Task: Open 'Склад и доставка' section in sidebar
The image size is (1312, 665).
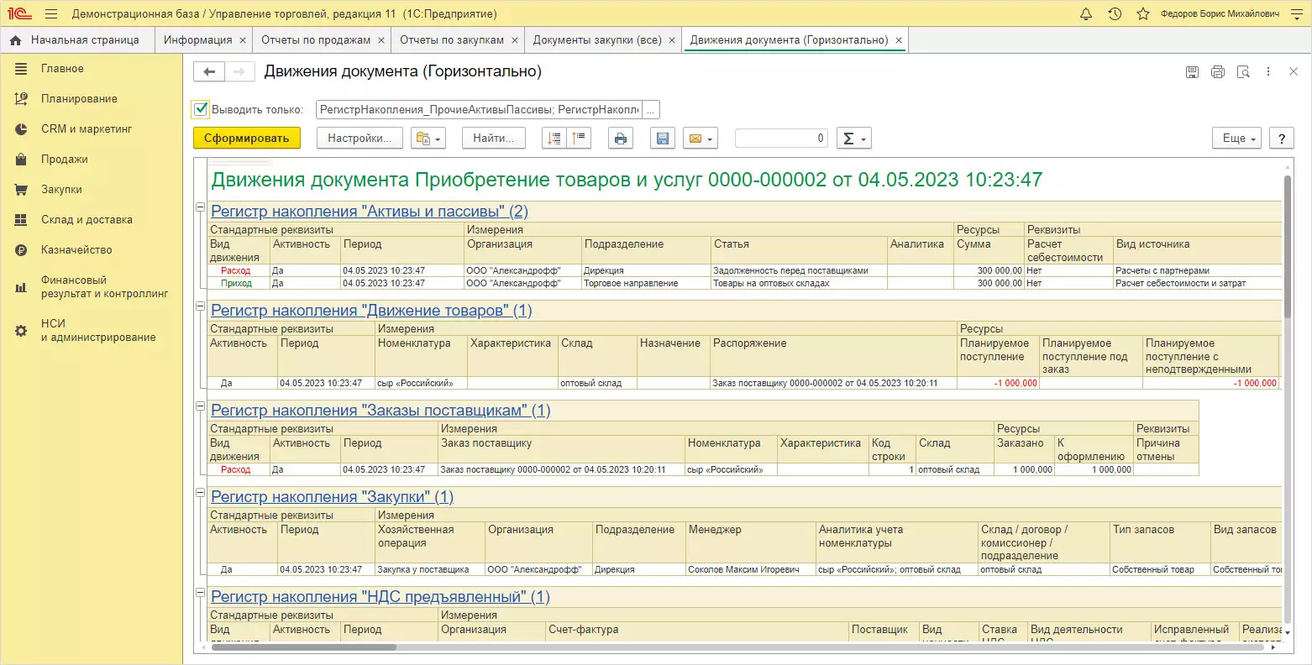Action: point(87,220)
